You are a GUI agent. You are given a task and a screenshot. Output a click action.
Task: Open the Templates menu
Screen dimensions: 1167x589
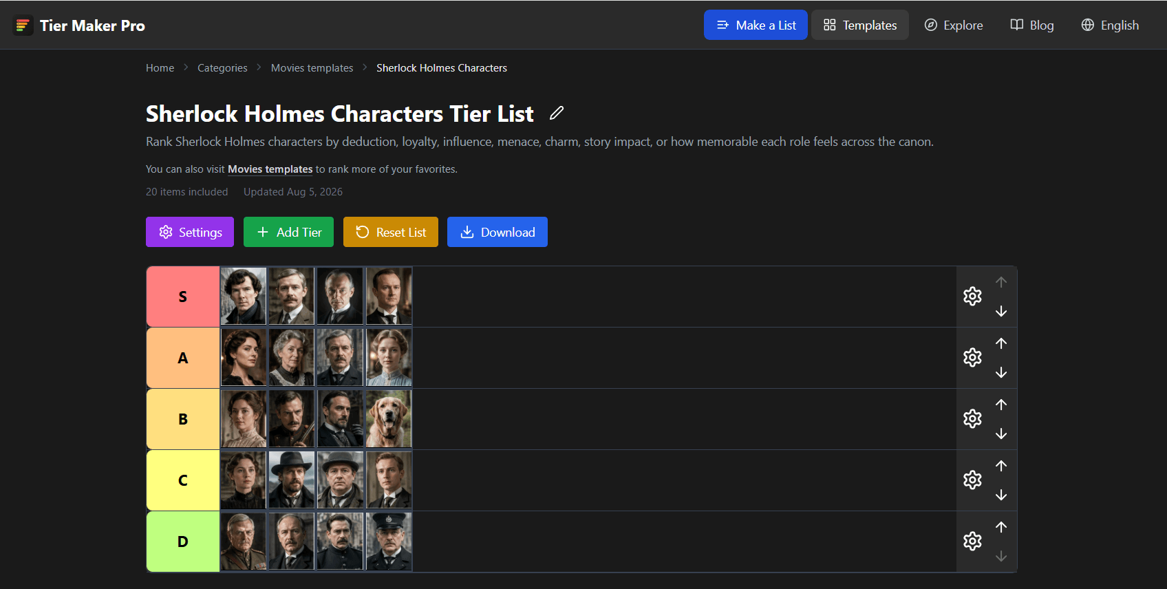pos(860,25)
